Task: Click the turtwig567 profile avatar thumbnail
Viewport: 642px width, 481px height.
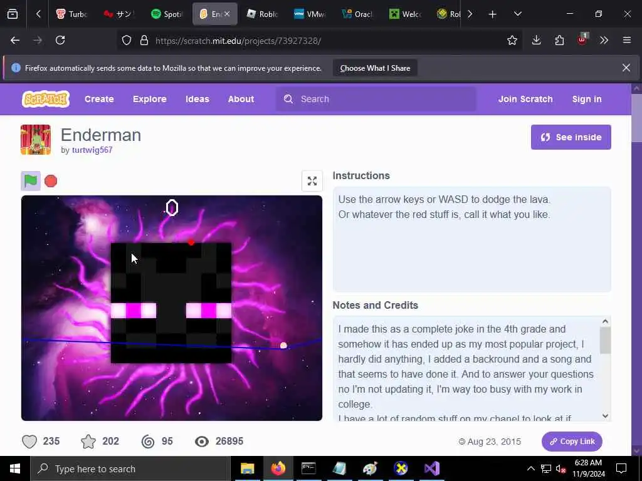Action: click(36, 140)
